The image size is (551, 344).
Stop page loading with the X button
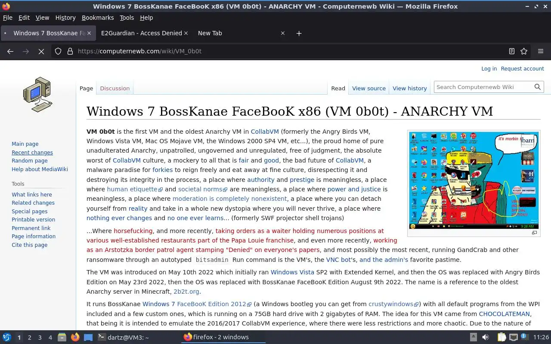[x=41, y=51]
